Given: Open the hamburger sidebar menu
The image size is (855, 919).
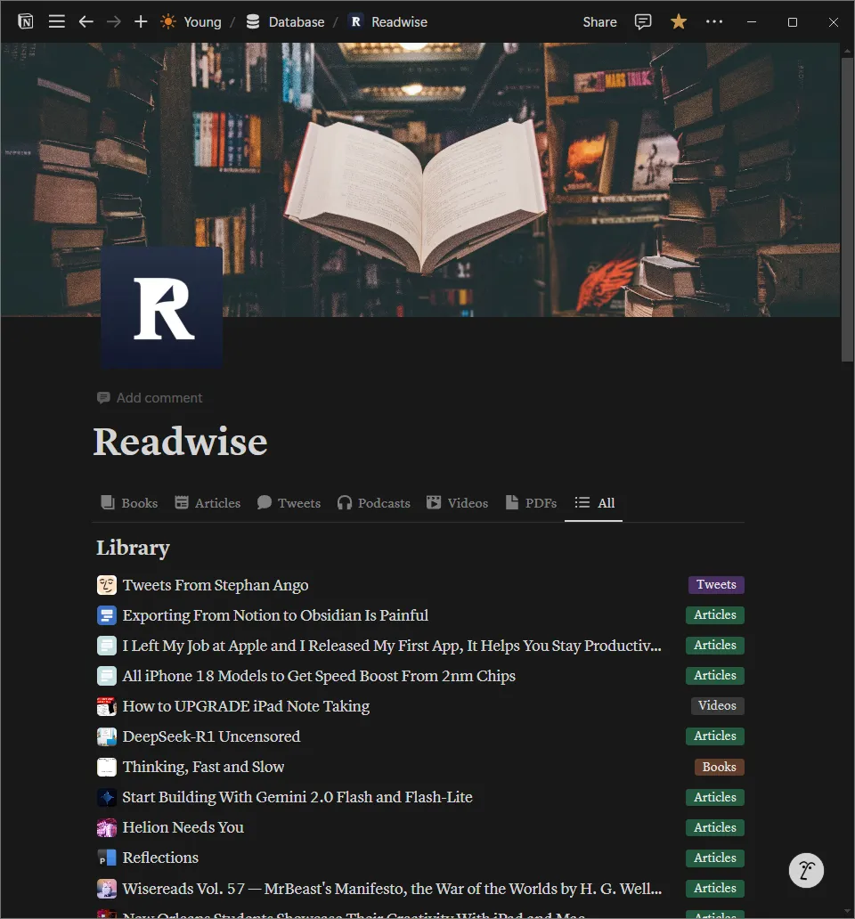Looking at the screenshot, I should (x=57, y=21).
